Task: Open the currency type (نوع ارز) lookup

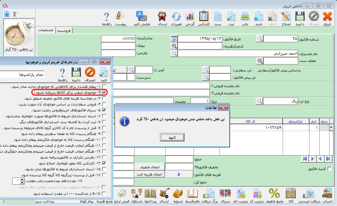Action: [x=260, y=102]
